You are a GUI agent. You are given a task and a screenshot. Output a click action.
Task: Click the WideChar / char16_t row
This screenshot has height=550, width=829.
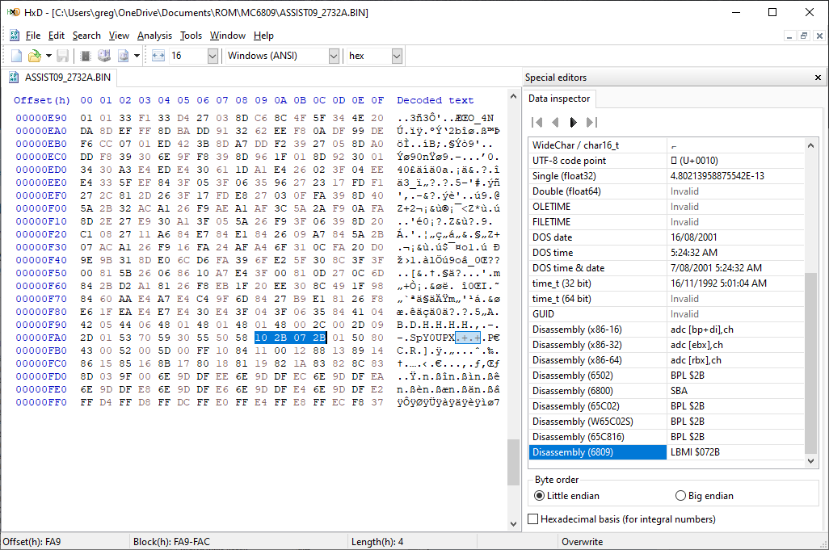[666, 145]
